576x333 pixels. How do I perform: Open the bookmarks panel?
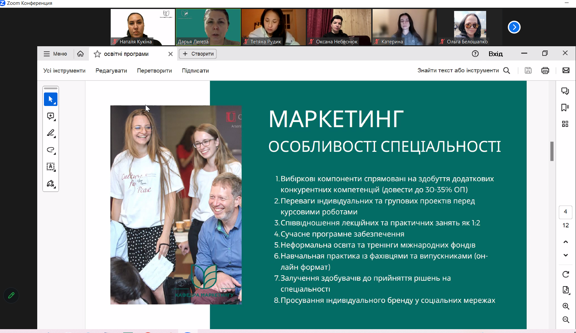tap(565, 108)
